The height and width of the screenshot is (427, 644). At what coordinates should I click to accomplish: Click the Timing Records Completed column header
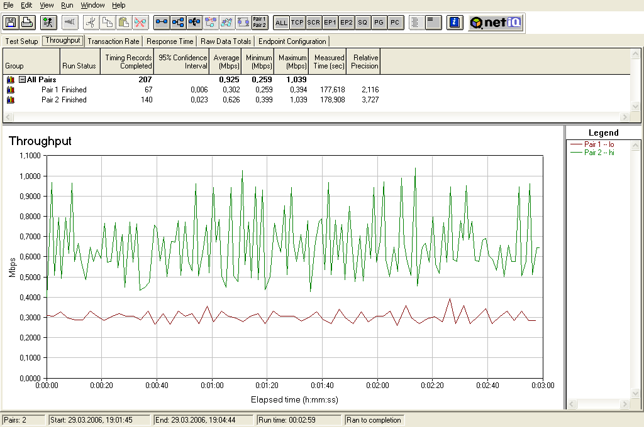click(127, 62)
